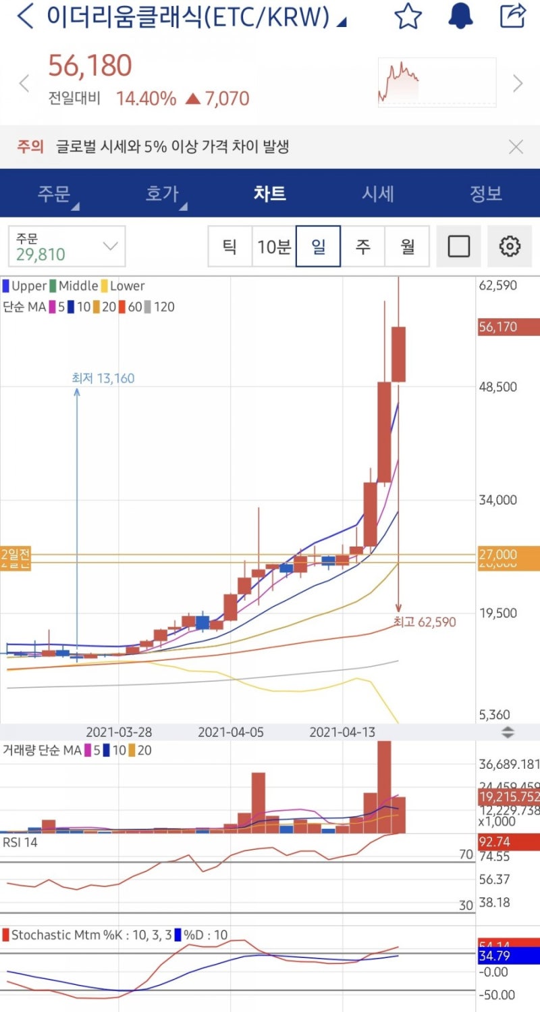540x1012 pixels.
Task: Tap the 92.74 RSI value tag
Action: (x=508, y=842)
